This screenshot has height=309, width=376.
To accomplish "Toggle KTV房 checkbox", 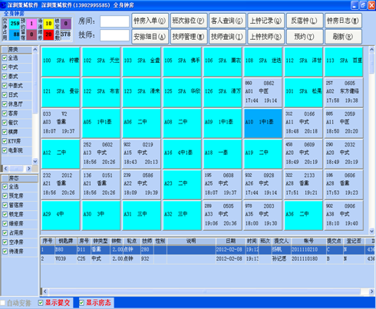I will click(x=5, y=141).
